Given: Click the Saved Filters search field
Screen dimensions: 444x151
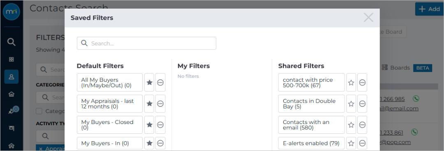Looking at the screenshot, I should point(146,43).
